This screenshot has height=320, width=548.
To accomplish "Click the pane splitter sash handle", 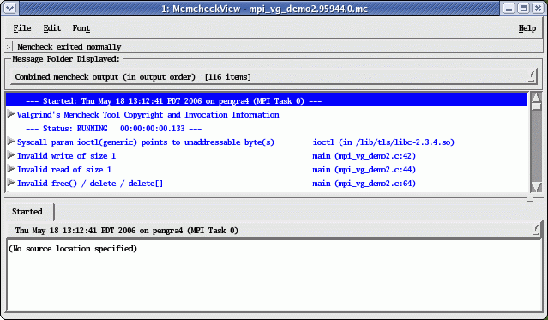I will 530,198.
